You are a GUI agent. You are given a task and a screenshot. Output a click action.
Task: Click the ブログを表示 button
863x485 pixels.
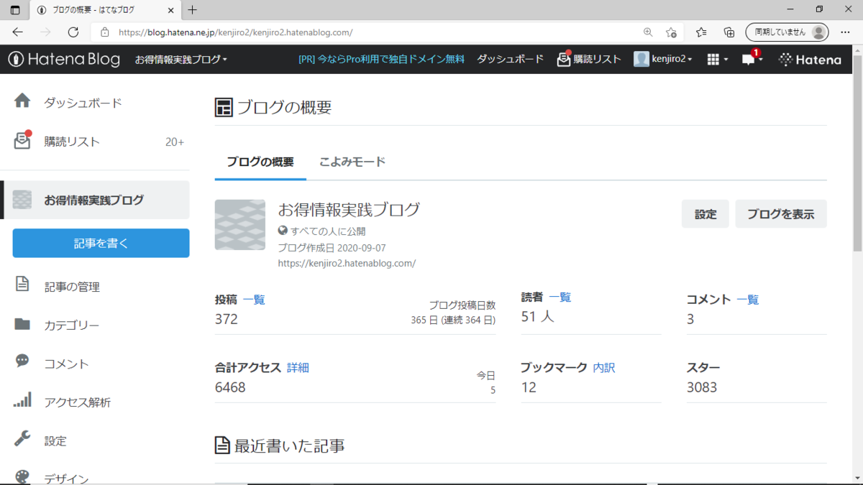[x=781, y=214]
